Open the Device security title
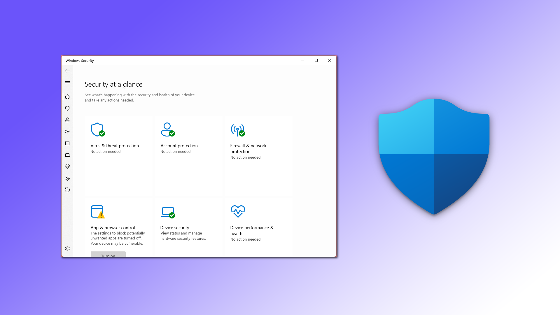This screenshot has height=315, width=560. coord(175,228)
